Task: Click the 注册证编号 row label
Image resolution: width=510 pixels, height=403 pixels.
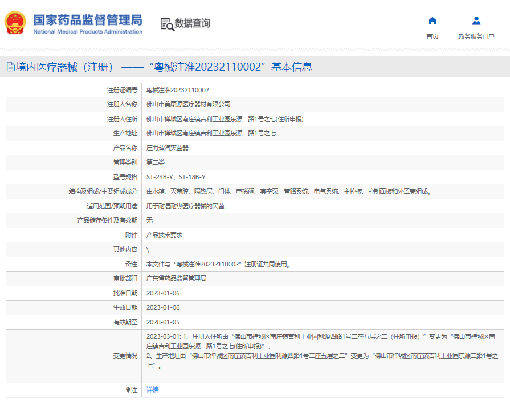Action: pos(123,90)
